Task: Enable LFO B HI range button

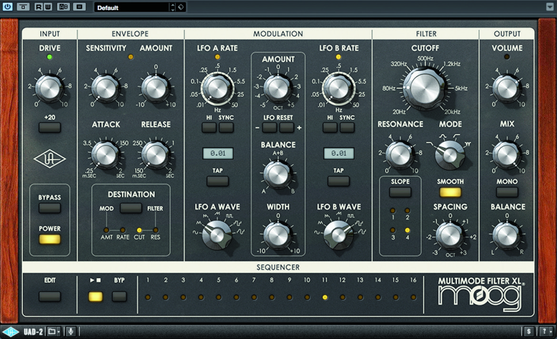Action: tap(330, 128)
